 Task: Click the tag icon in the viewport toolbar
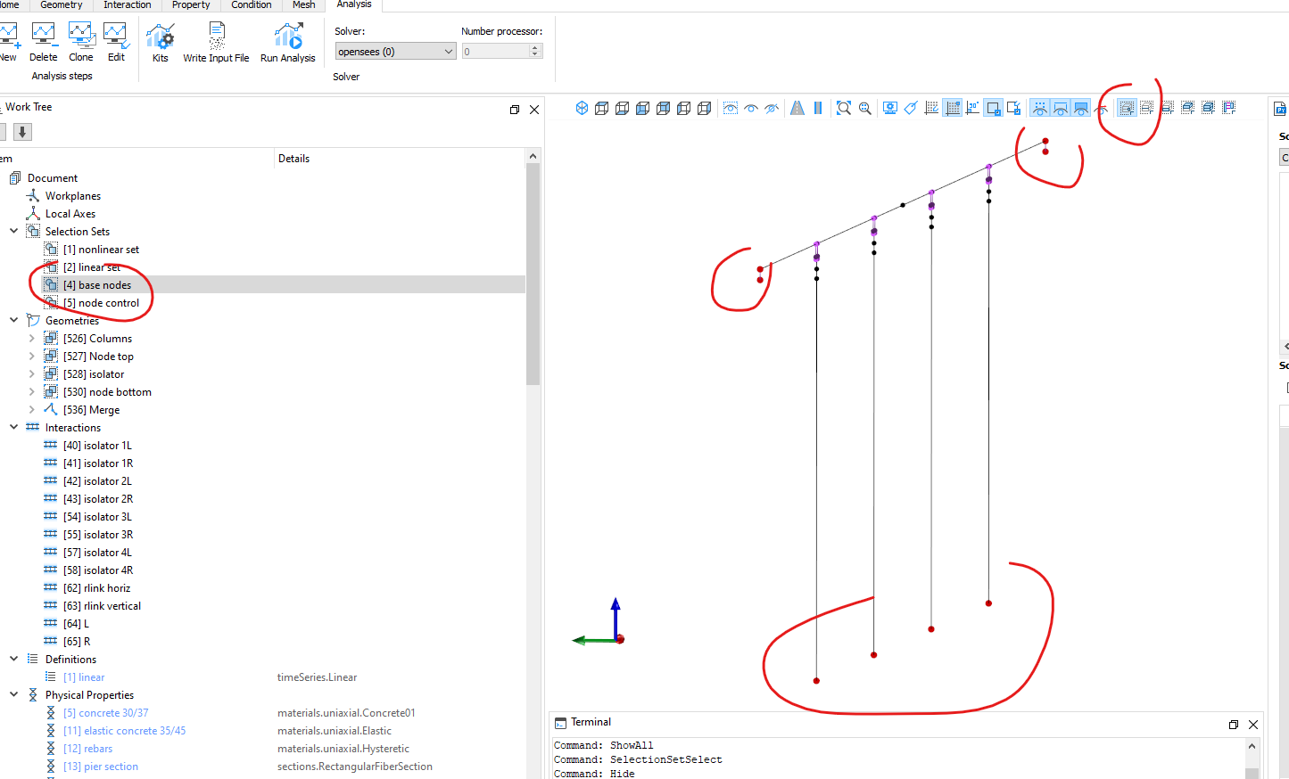pyautogui.click(x=911, y=108)
